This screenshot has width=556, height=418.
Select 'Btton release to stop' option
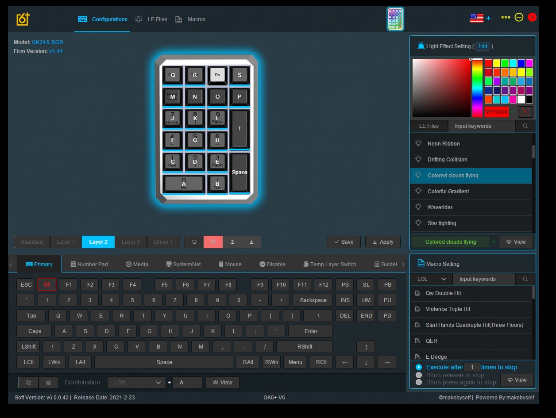point(419,375)
